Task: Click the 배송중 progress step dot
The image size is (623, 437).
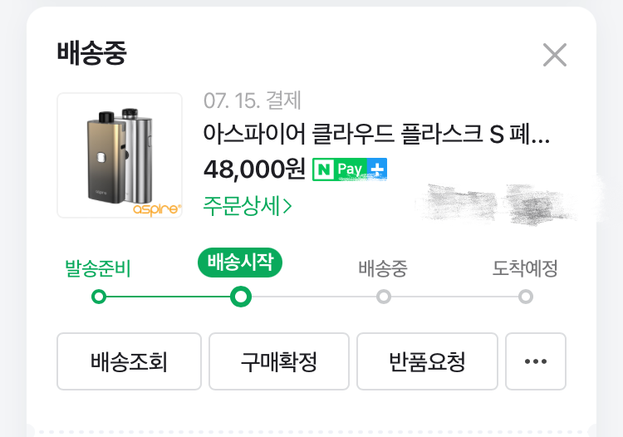Action: tap(383, 297)
